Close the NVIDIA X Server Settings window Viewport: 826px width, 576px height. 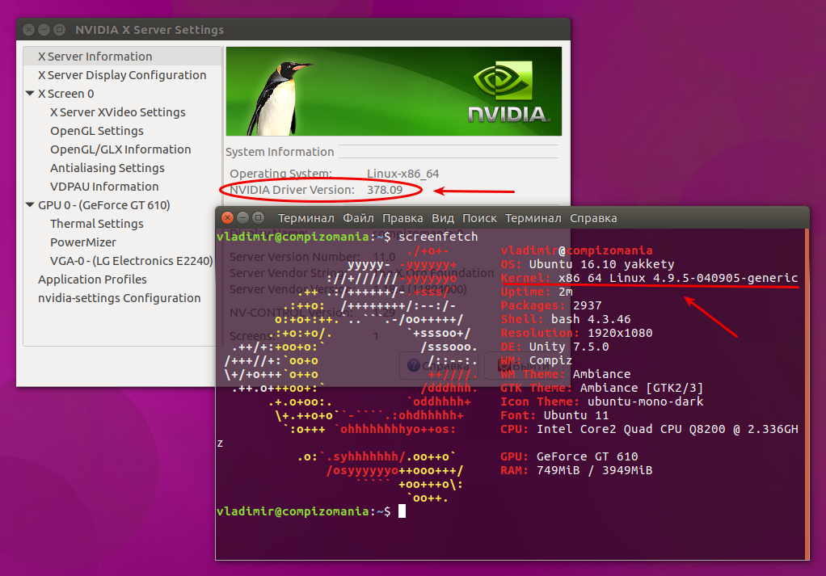pyautogui.click(x=29, y=29)
